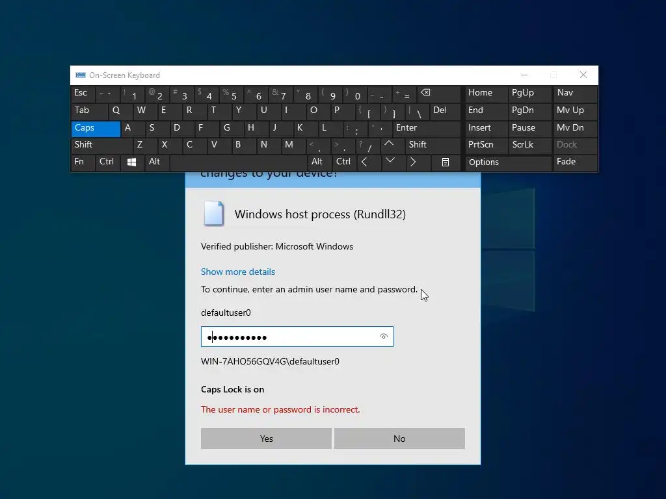Tap the G key
The height and width of the screenshot is (499, 666).
coord(232,129)
